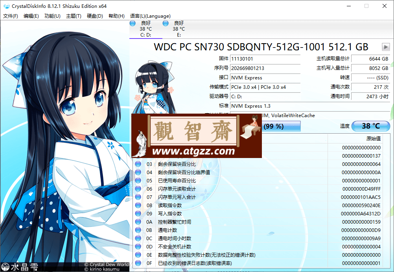Click the status icon for row 0A
This screenshot has height=272, width=394.
[138, 222]
